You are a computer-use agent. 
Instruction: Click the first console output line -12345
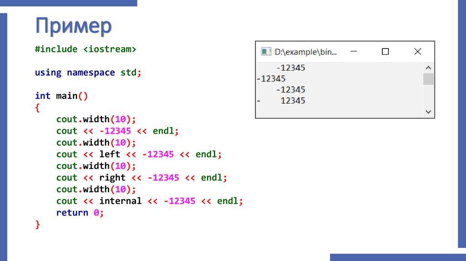291,68
